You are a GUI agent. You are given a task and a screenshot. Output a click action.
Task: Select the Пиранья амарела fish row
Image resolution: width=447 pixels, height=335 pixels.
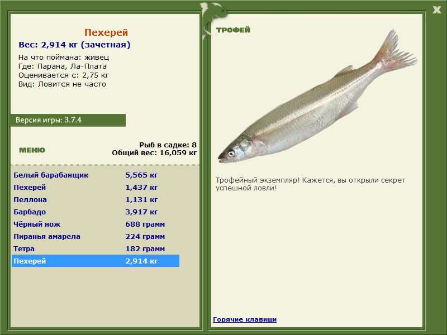tap(96, 236)
